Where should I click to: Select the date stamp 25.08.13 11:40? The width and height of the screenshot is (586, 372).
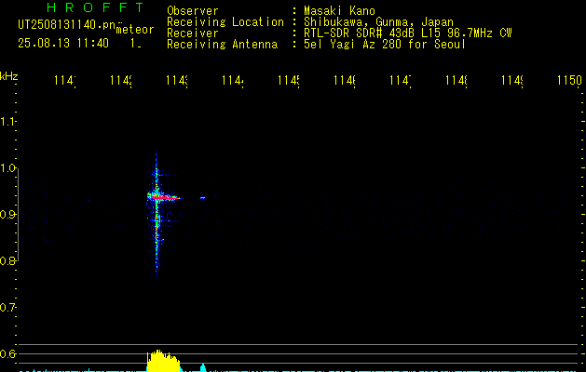pyautogui.click(x=63, y=43)
